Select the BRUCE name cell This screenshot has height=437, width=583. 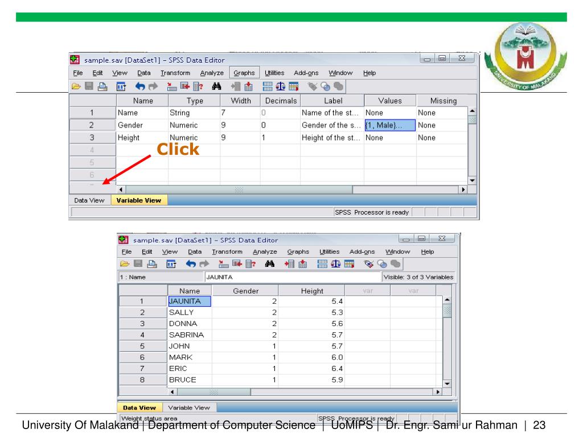190,380
